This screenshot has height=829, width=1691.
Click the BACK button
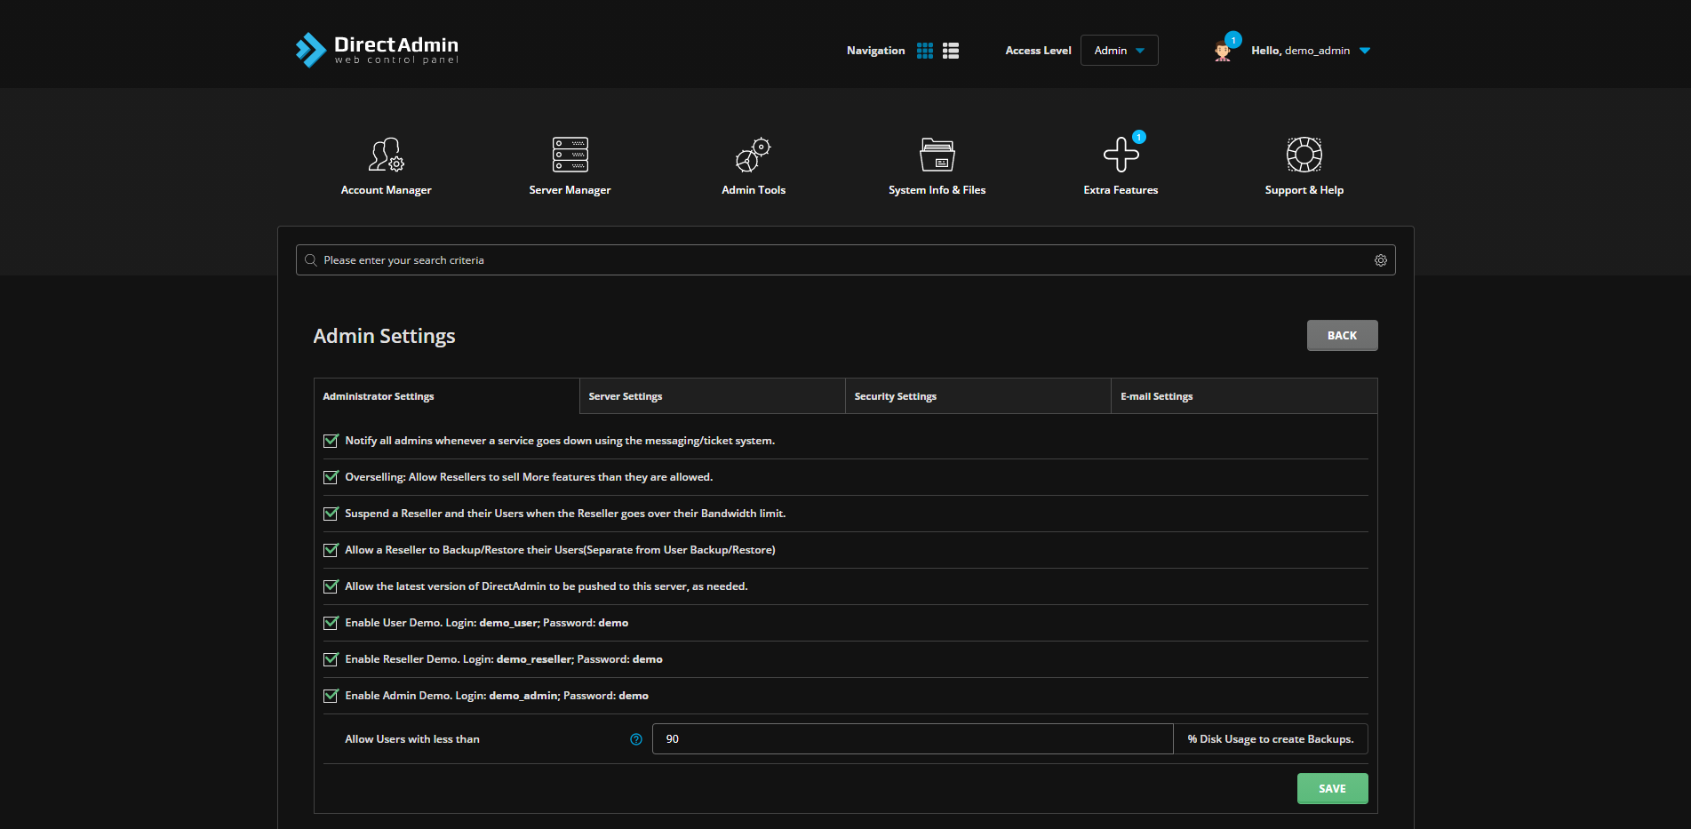click(x=1342, y=336)
